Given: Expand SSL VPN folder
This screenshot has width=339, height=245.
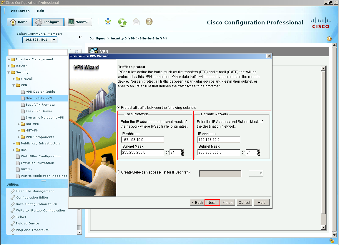Looking at the screenshot, I should pyautogui.click(x=19, y=124).
